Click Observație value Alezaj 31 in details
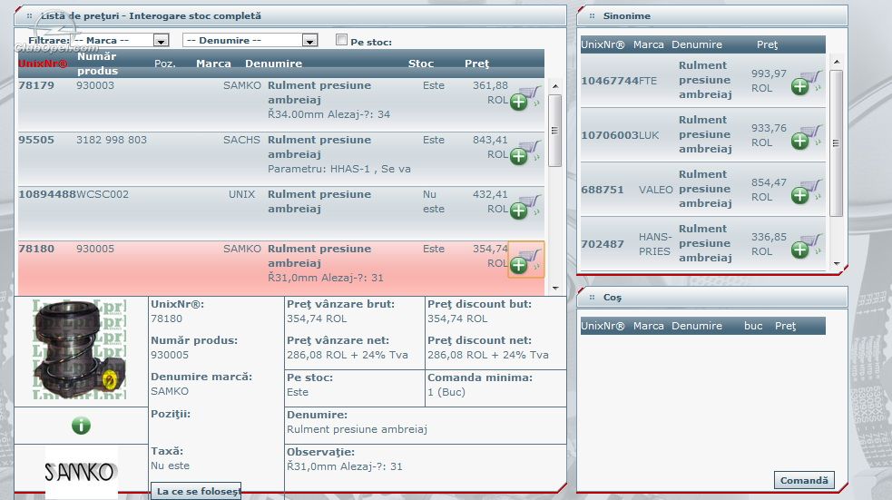This screenshot has height=500, width=892. [344, 466]
